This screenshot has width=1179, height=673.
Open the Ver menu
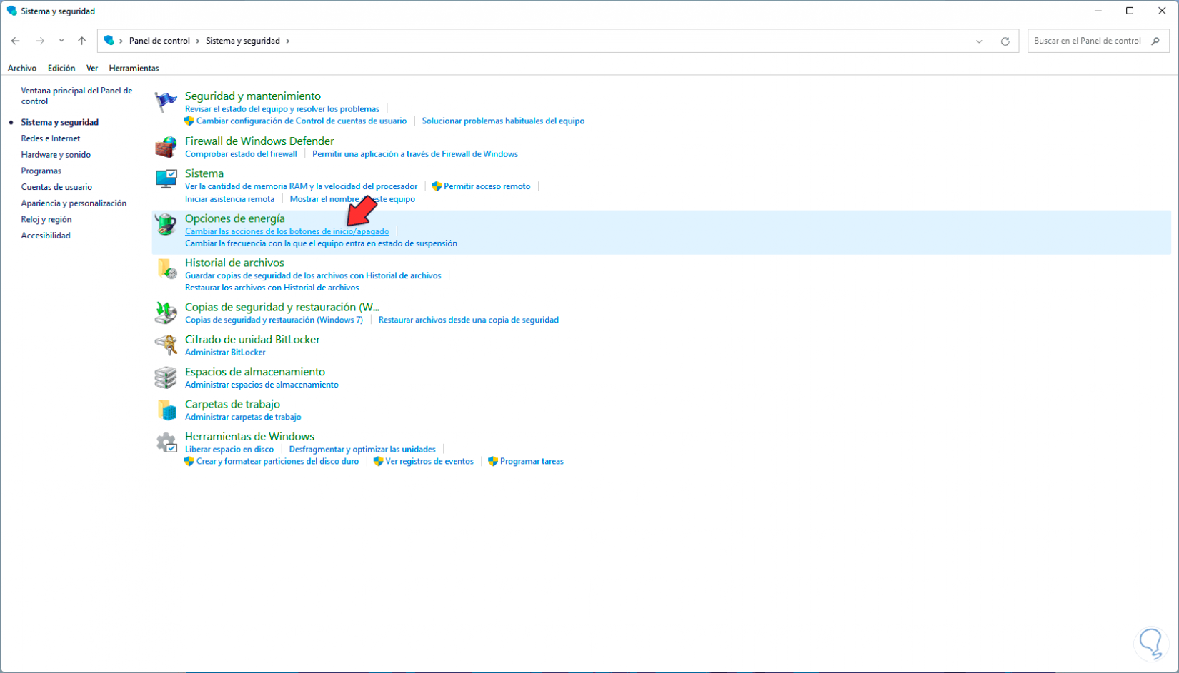pos(92,68)
